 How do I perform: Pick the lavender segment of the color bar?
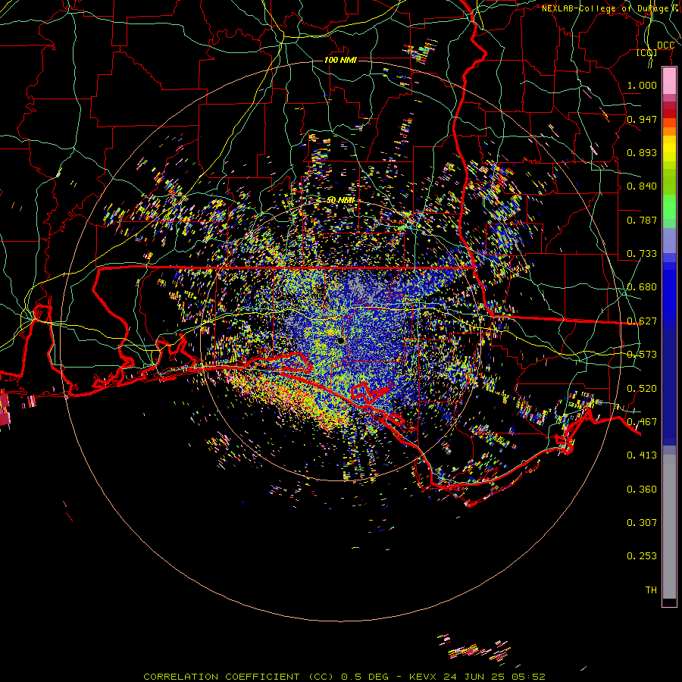coord(669,240)
